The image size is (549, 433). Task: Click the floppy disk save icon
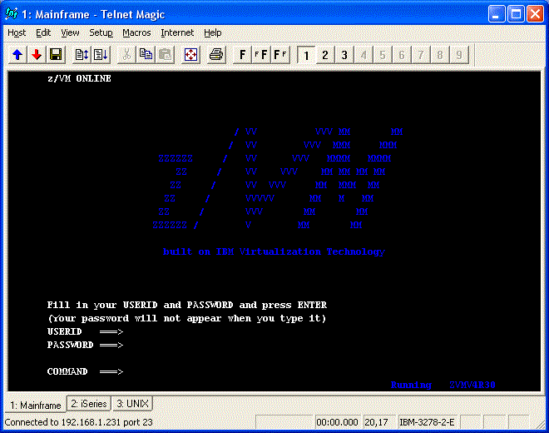click(56, 55)
